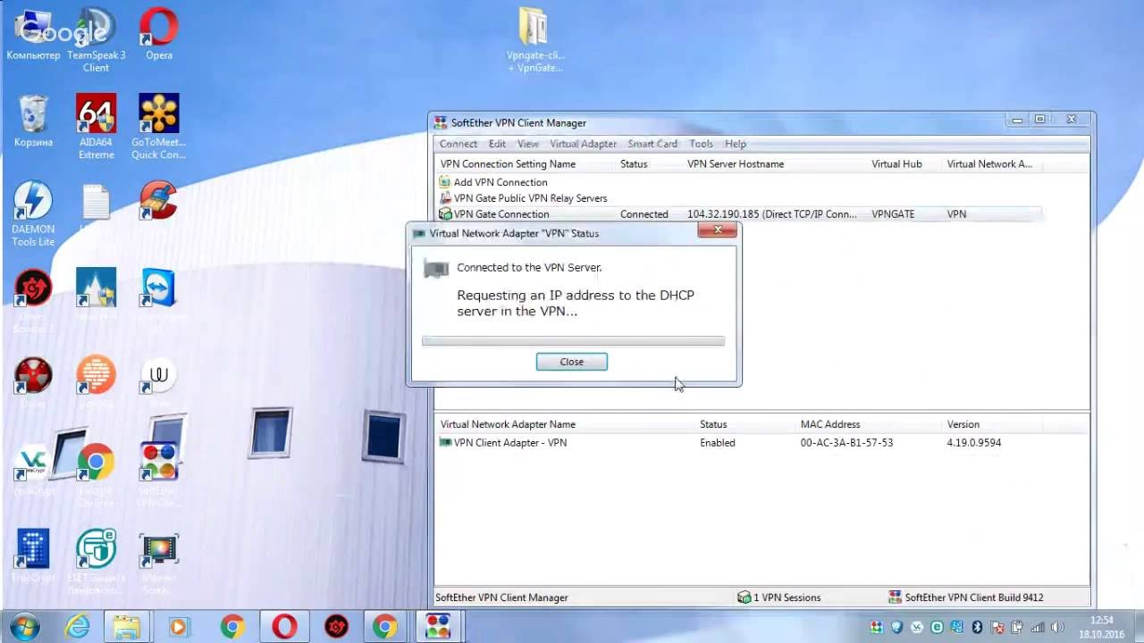Click the Bluetooth tray icon

[x=978, y=627]
